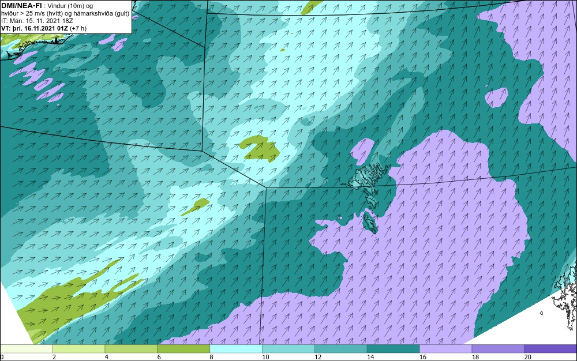
Task: Click the southernmost Faroe island outline
Action: [x=370, y=224]
